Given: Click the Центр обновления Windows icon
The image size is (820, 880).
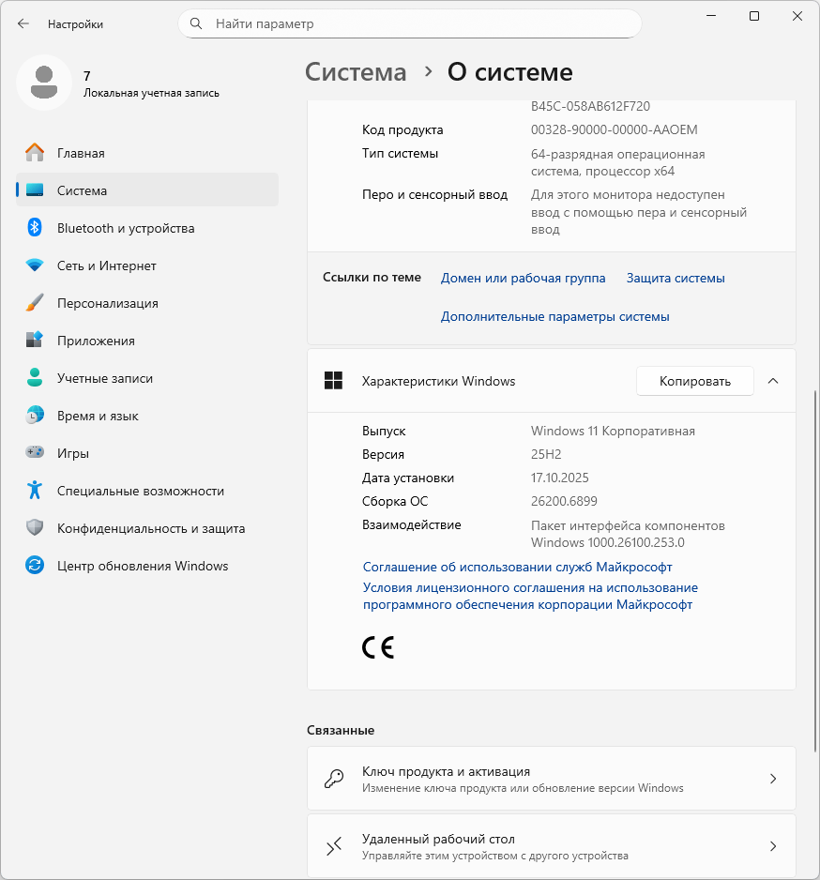Looking at the screenshot, I should coord(35,566).
